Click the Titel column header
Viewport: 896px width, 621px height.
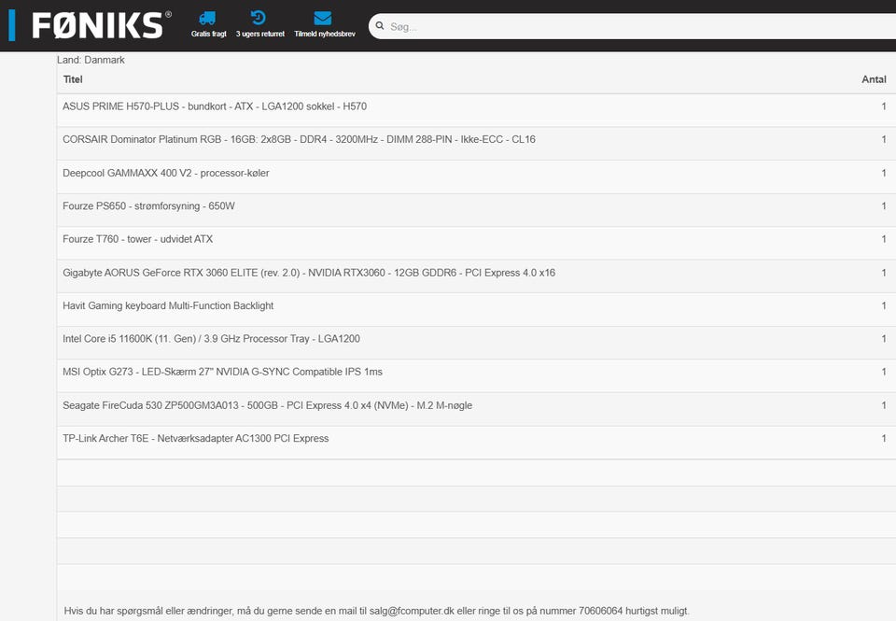[x=73, y=79]
